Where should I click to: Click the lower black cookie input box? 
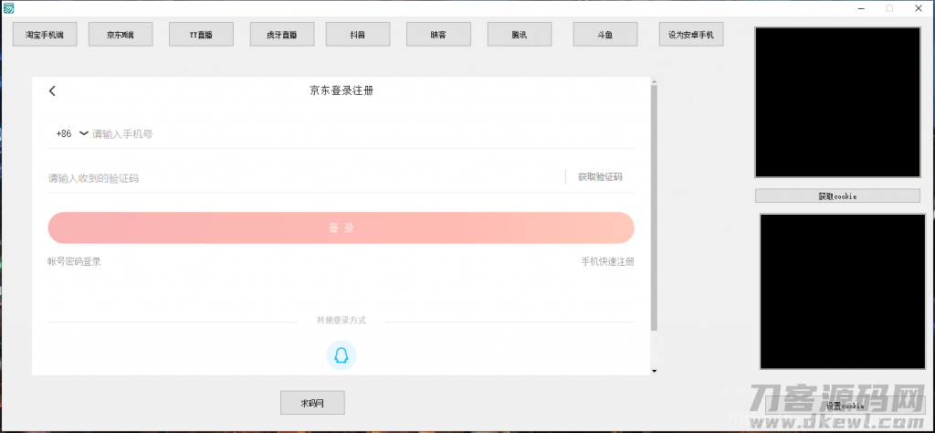[843, 291]
